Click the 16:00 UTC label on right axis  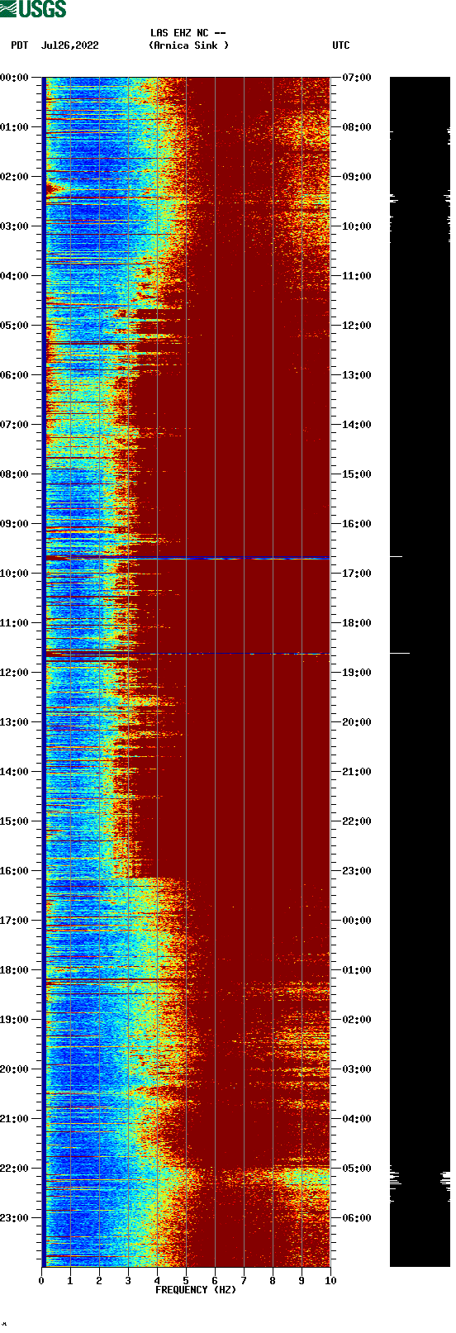click(357, 524)
